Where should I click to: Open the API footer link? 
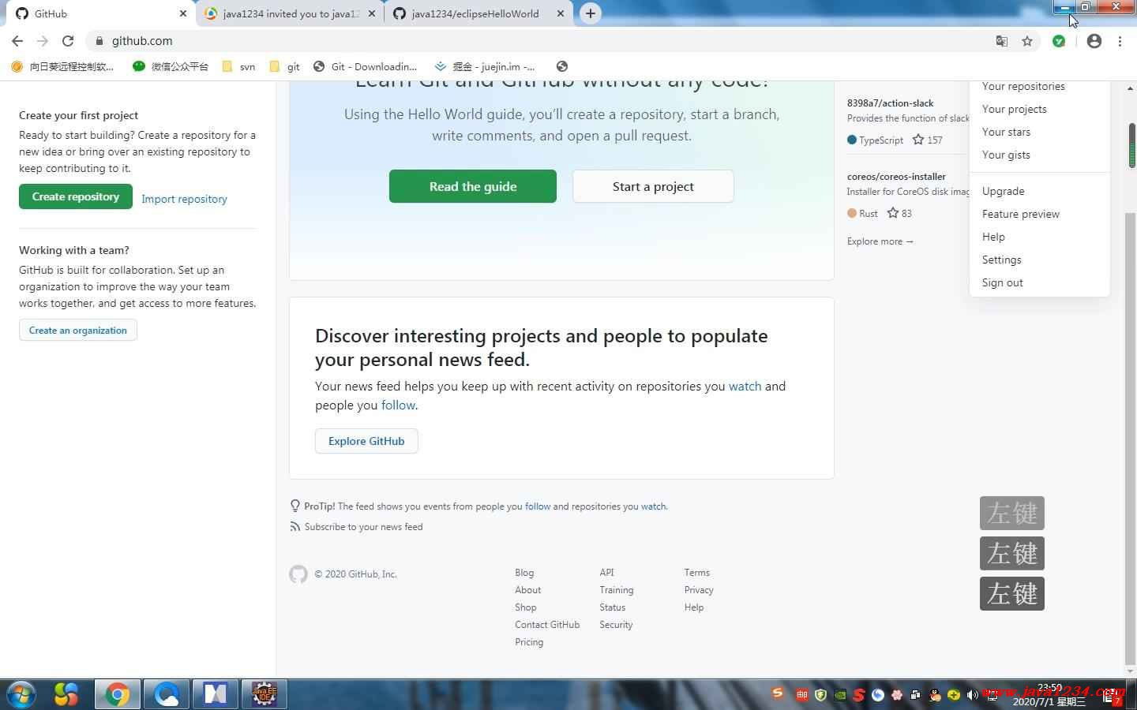pos(606,573)
